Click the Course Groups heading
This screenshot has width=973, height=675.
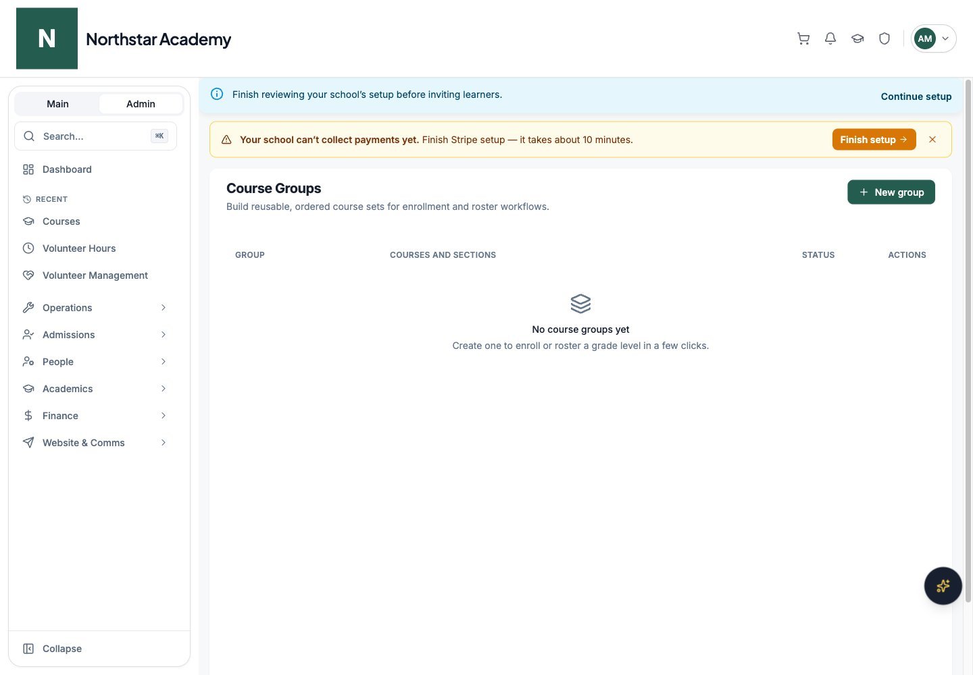[274, 188]
